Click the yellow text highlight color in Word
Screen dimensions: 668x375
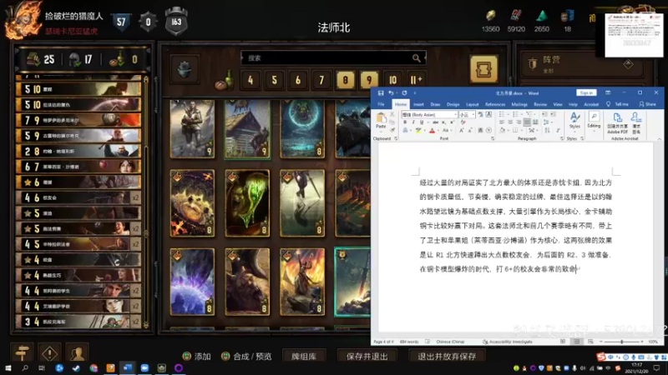[419, 131]
